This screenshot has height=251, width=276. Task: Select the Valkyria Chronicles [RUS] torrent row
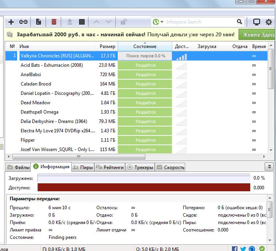pos(136,56)
